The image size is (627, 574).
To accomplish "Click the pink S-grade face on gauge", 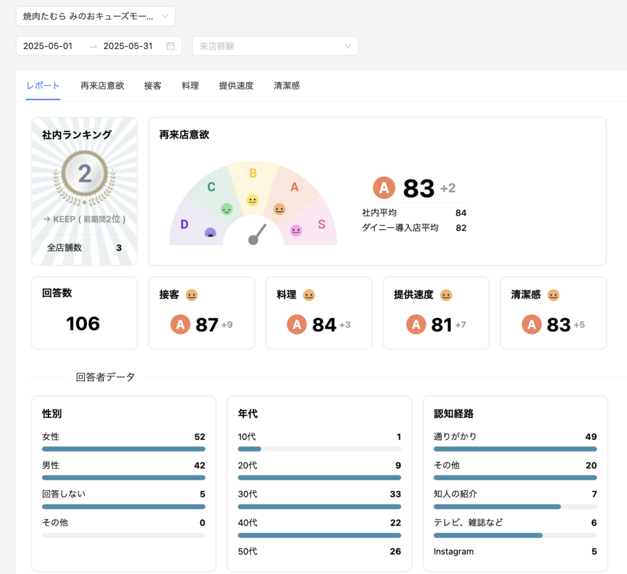I will [x=296, y=231].
